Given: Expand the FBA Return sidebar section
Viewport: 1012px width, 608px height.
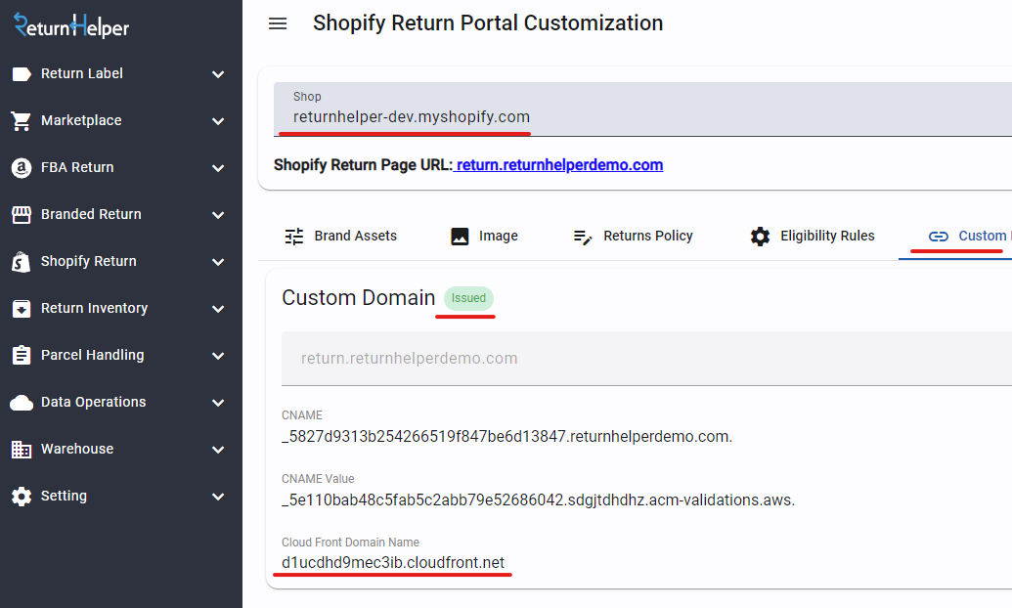Looking at the screenshot, I should (x=218, y=167).
